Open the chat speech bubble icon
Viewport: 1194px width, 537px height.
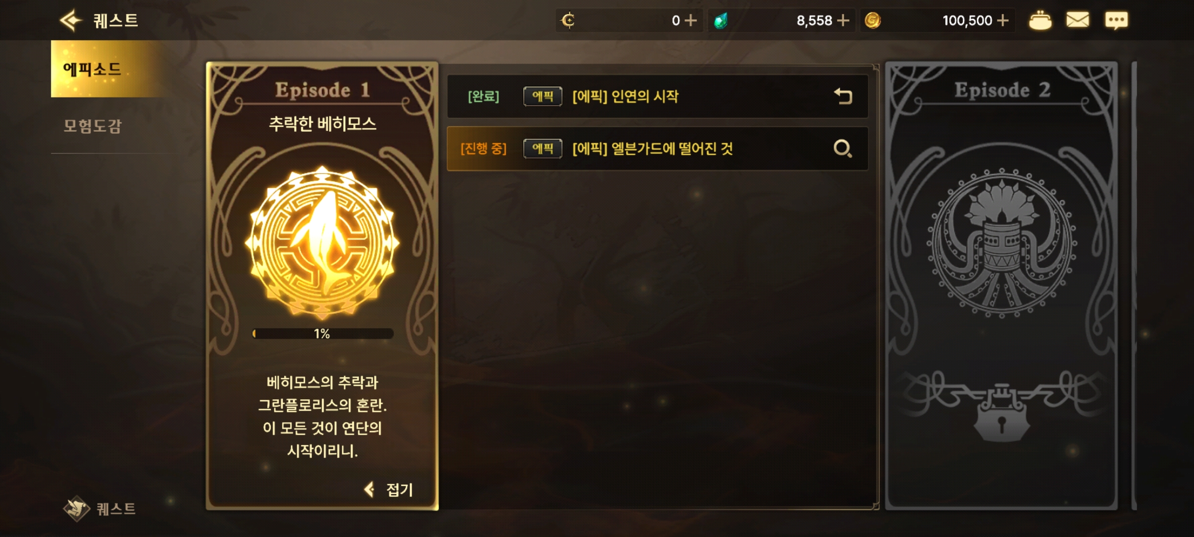point(1116,20)
